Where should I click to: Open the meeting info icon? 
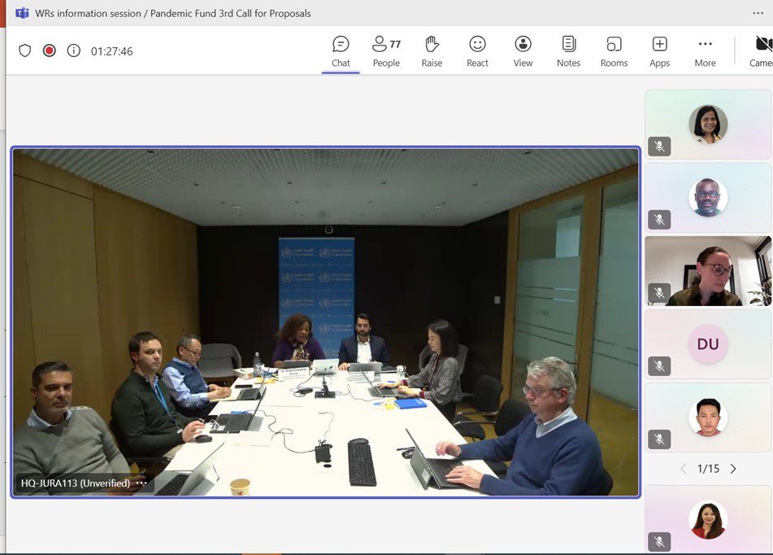point(73,50)
